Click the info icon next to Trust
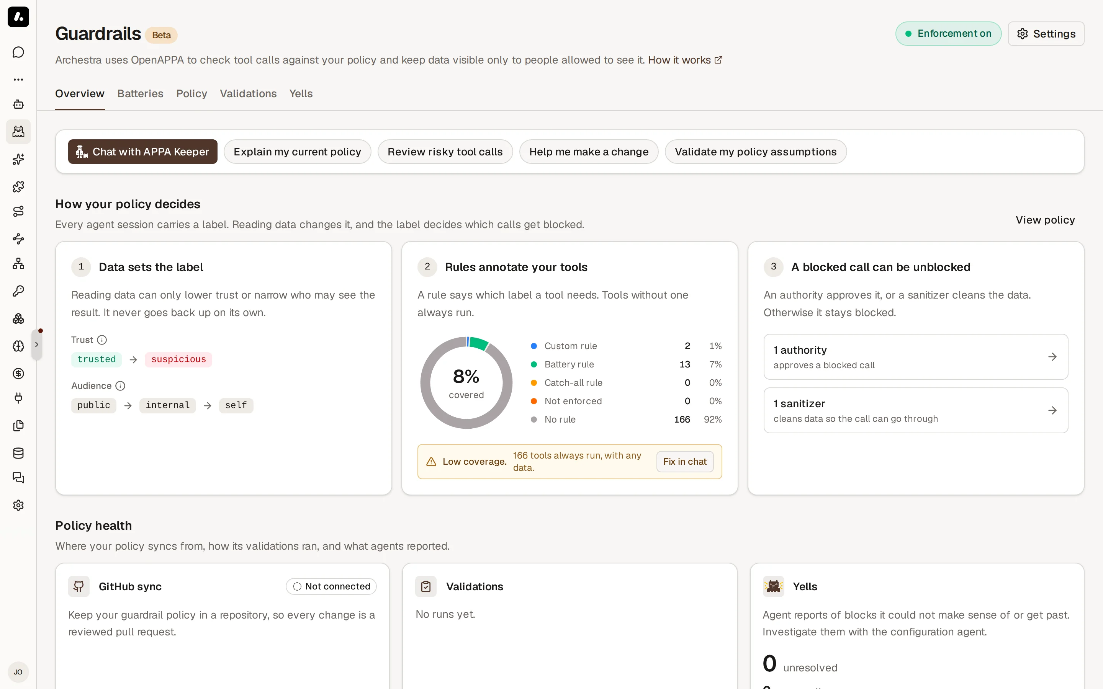This screenshot has height=689, width=1103. (x=102, y=340)
